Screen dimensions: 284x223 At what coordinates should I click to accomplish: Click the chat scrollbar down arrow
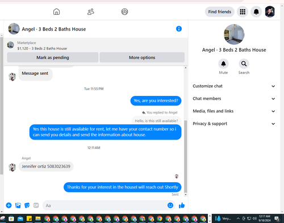(186, 195)
